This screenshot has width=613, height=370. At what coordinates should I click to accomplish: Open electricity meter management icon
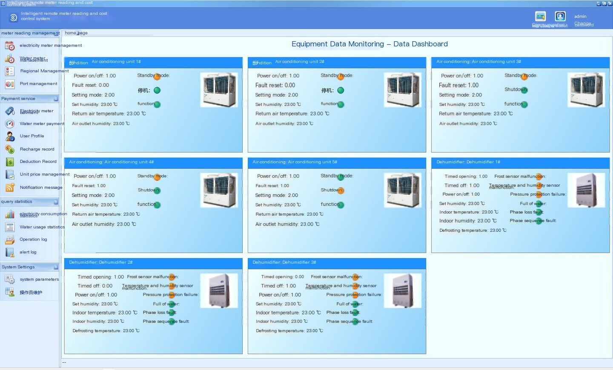10,46
